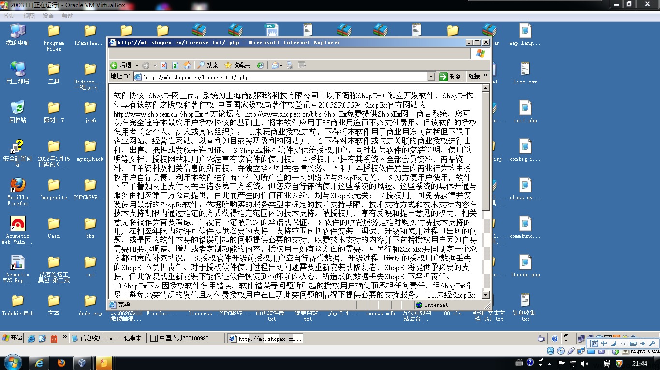Image resolution: width=660 pixels, height=370 pixels.
Task: Select the Cain folder on desktop
Action: 54,228
